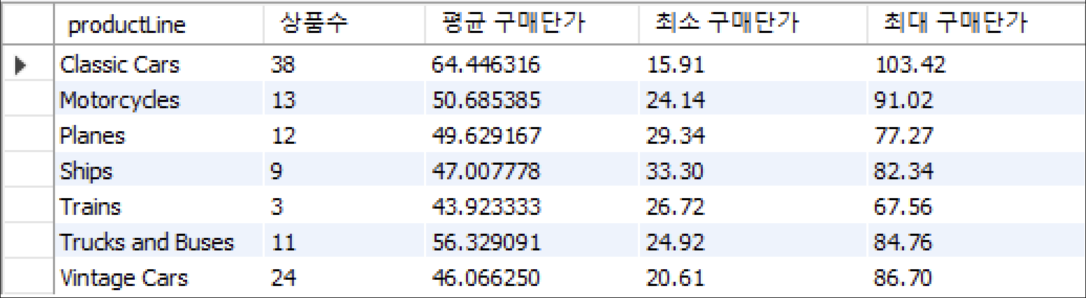Click product count 3 for Trains

coord(344,206)
